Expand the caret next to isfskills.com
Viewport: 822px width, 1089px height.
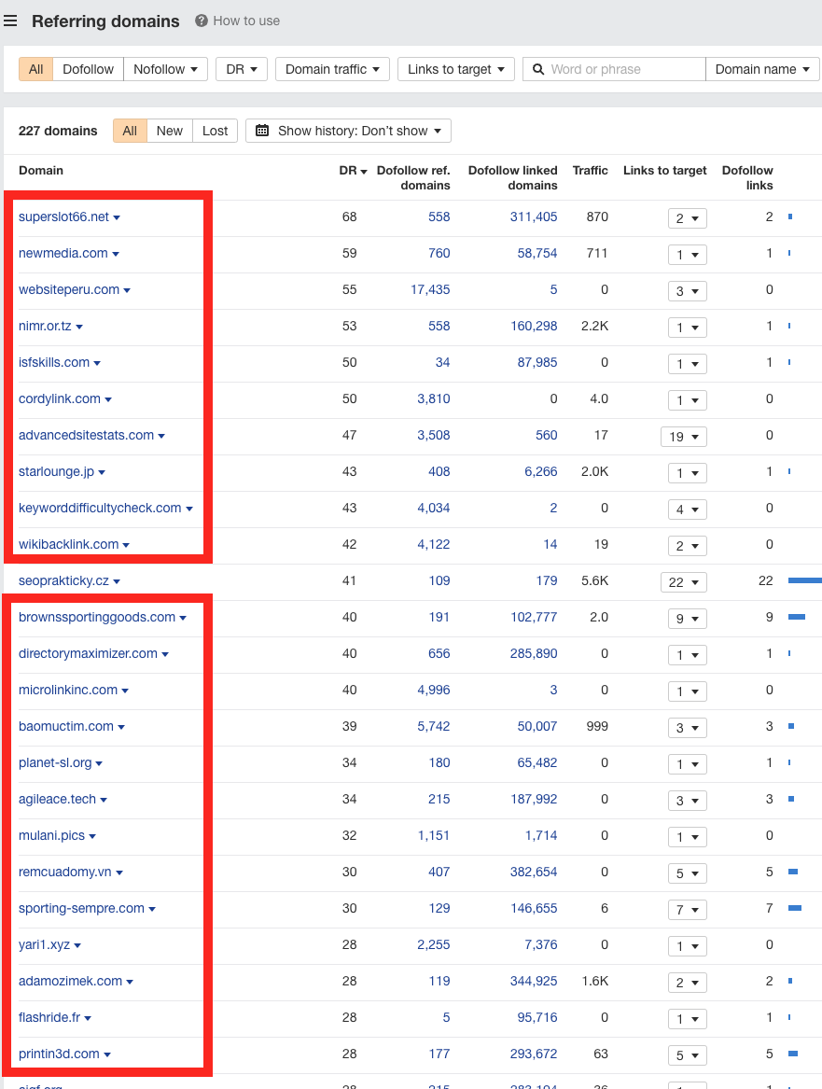coord(96,363)
